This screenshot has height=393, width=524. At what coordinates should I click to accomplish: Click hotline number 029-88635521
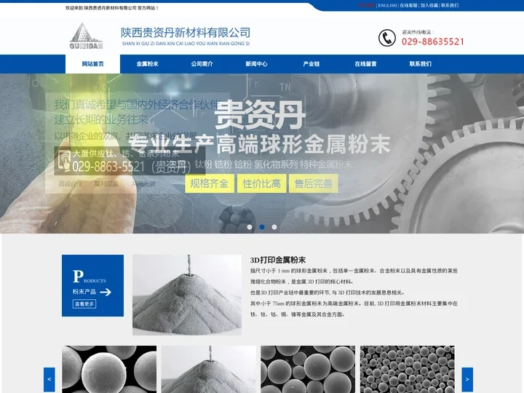433,41
